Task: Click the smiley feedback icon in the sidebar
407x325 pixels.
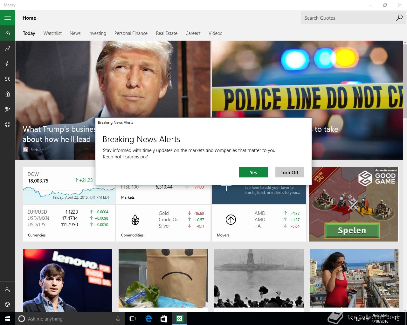Action: pos(8,124)
